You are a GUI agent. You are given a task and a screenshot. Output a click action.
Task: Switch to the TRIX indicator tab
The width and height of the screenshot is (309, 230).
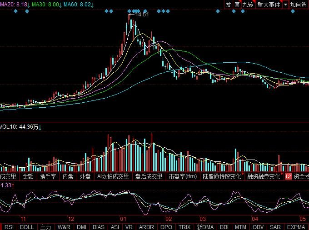point(184,227)
